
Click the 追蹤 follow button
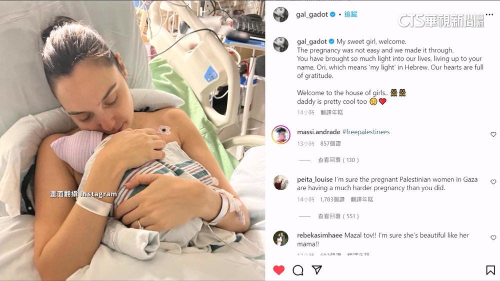(351, 14)
